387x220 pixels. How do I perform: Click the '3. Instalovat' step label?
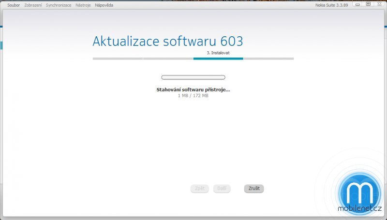tap(218, 53)
